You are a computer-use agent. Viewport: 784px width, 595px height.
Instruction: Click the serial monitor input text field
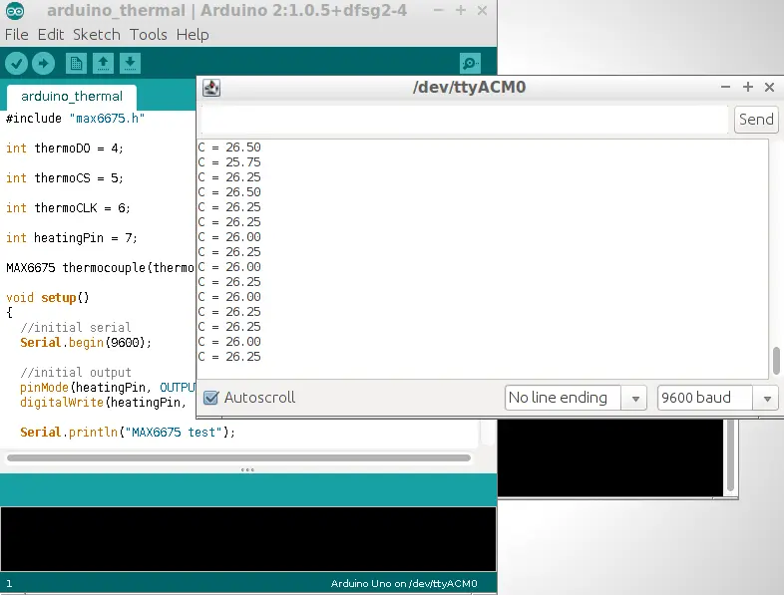tap(465, 120)
